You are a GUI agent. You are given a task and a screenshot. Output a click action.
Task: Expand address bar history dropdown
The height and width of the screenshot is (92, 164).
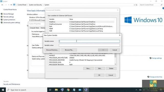(134, 5)
